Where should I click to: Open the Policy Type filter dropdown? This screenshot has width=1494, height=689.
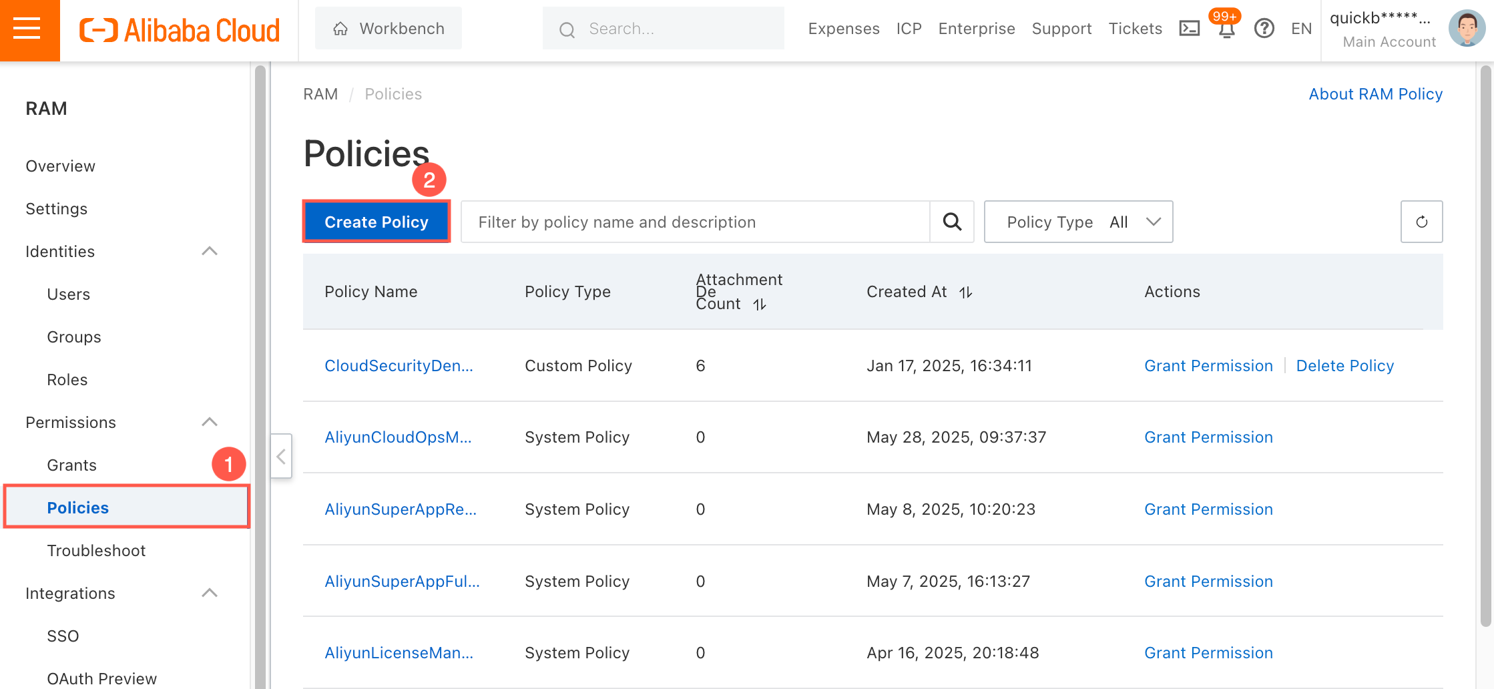pos(1078,222)
